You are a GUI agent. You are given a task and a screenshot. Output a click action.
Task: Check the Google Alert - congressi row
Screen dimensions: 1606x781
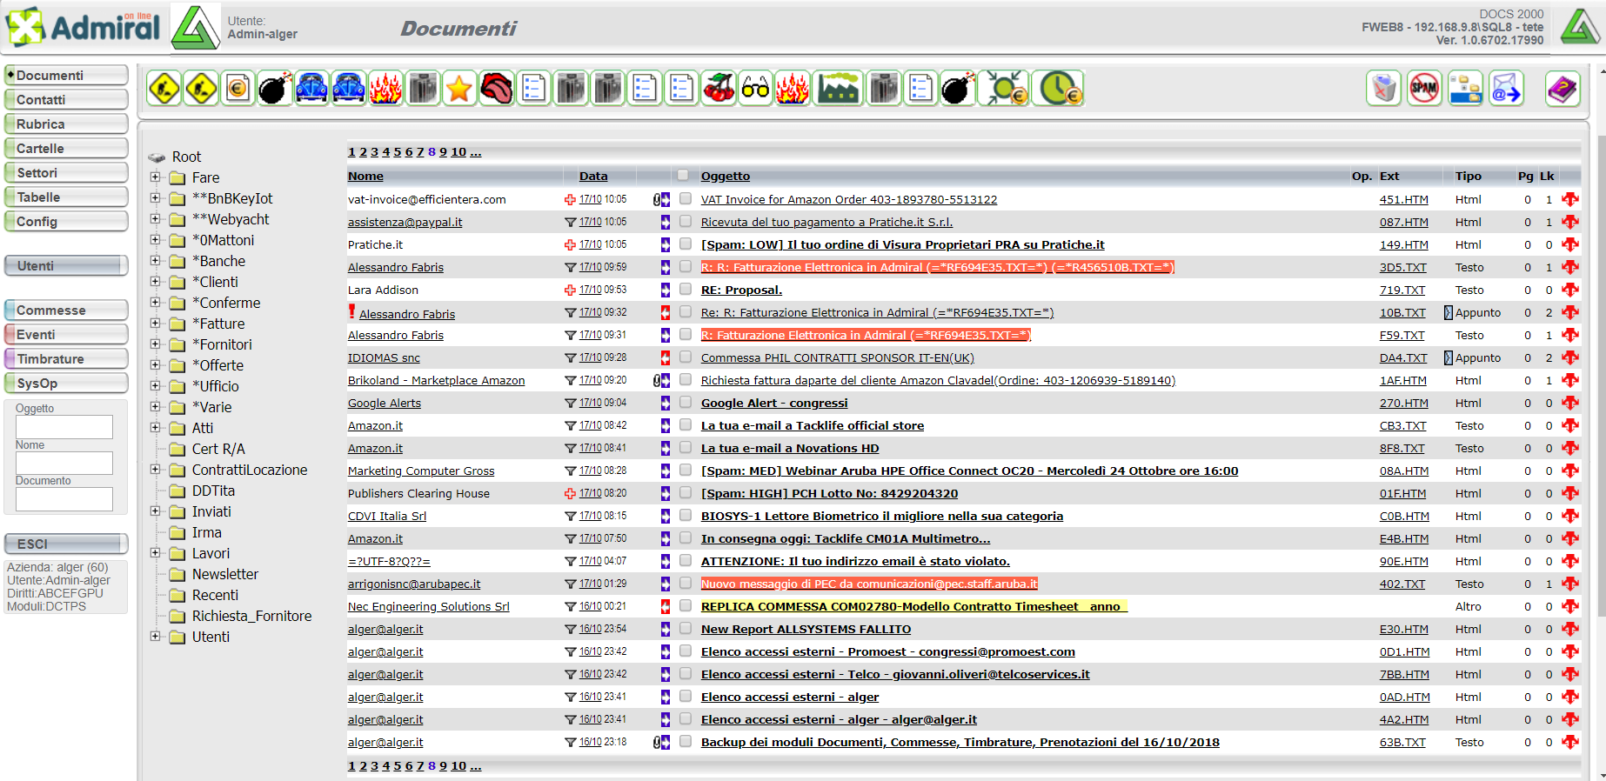[686, 403]
